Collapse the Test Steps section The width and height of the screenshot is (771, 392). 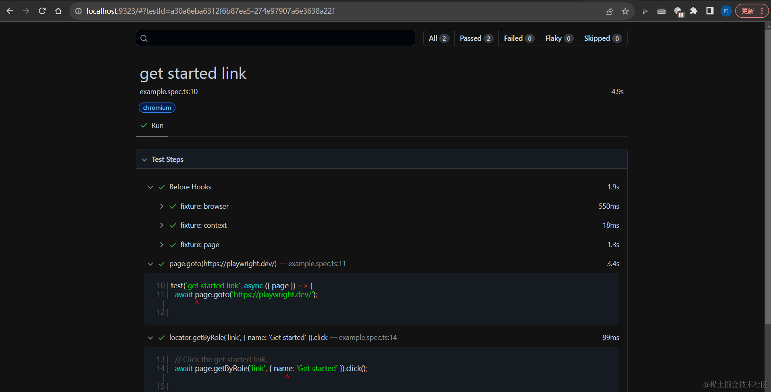pos(144,159)
